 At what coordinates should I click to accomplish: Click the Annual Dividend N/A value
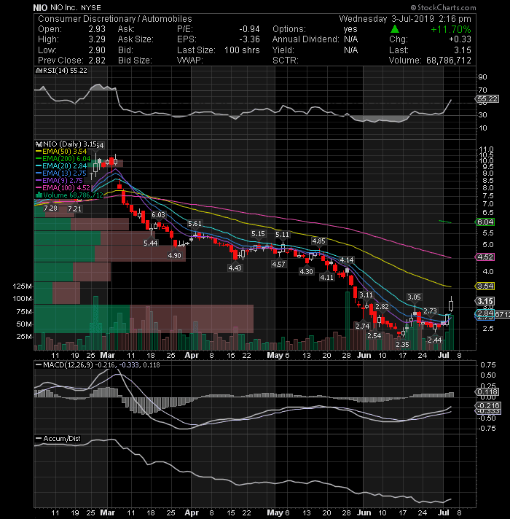tap(350, 39)
